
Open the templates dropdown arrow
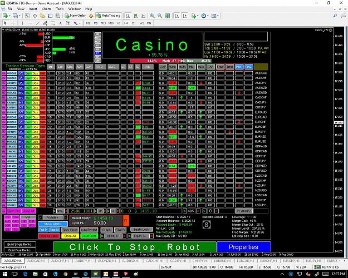point(218,16)
